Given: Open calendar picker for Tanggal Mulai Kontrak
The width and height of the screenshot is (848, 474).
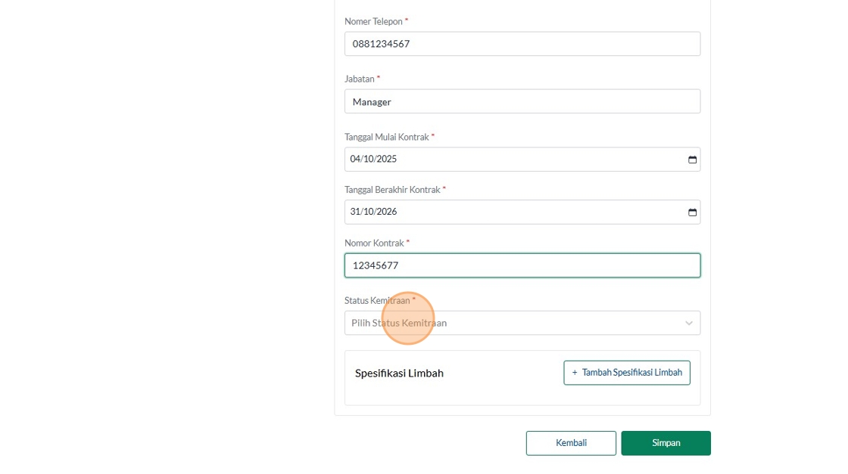Looking at the screenshot, I should point(692,160).
